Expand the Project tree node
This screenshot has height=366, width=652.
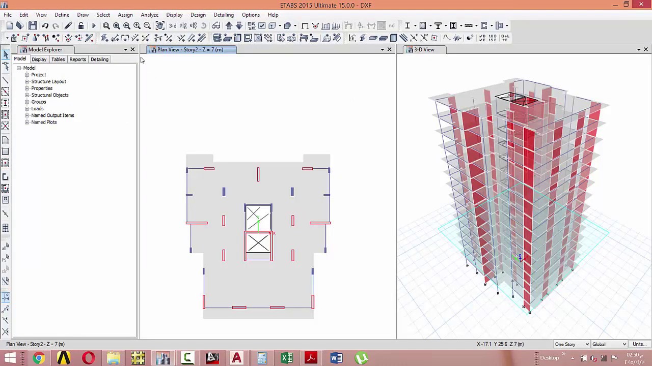click(x=27, y=75)
